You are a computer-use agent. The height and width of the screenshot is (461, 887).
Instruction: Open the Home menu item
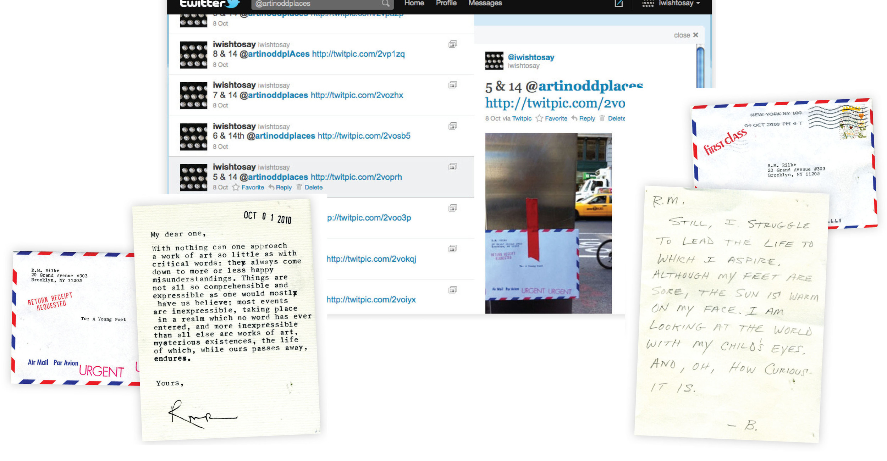[x=414, y=3]
